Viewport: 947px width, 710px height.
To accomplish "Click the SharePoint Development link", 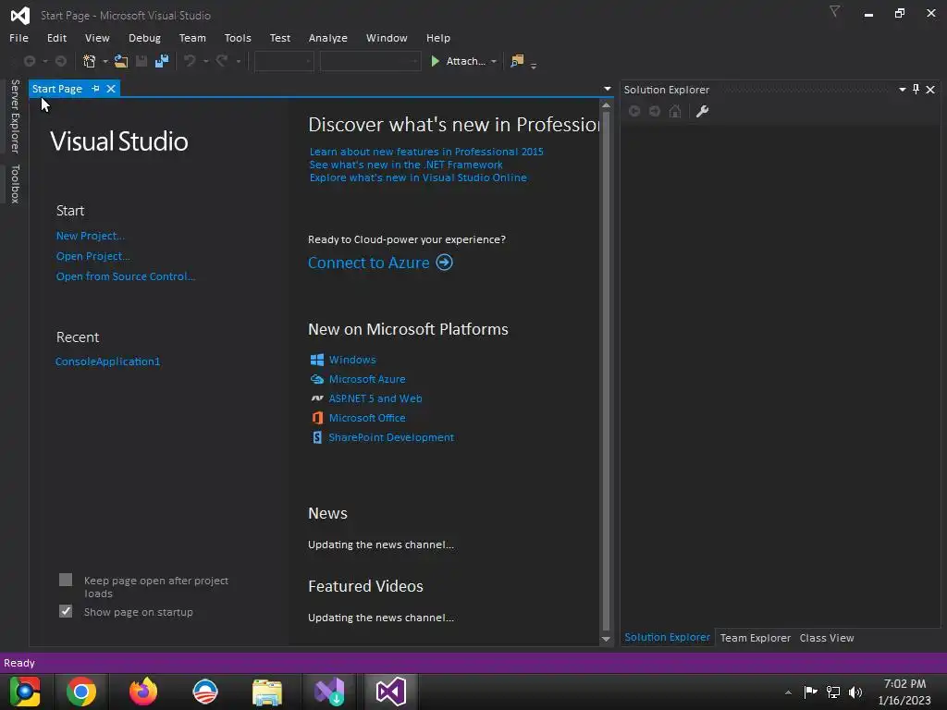I will [x=391, y=437].
